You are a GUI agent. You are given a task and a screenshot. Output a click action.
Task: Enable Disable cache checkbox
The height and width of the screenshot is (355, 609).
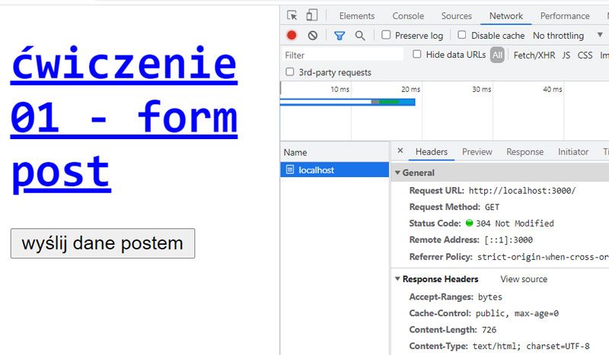pos(462,35)
